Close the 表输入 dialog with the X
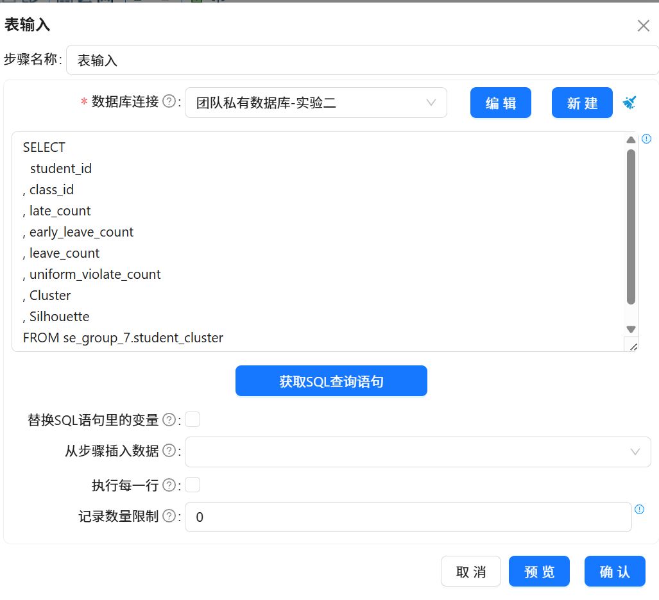Viewport: 659px width, 600px height. click(643, 26)
